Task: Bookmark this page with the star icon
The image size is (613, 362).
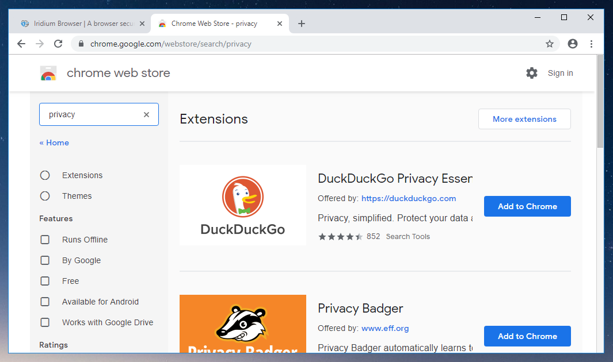Action: 550,44
